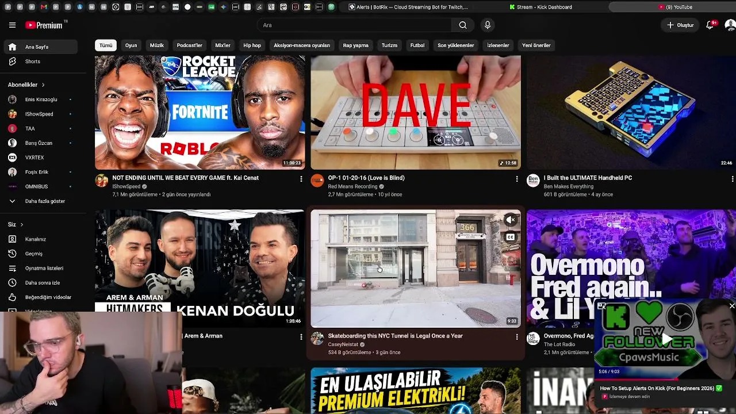The height and width of the screenshot is (414, 736).
Task: Click the Ara search field
Action: (x=354, y=25)
